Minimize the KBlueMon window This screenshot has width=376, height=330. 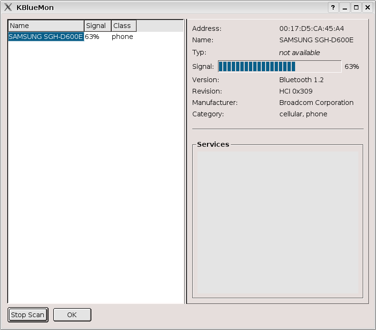pos(345,8)
